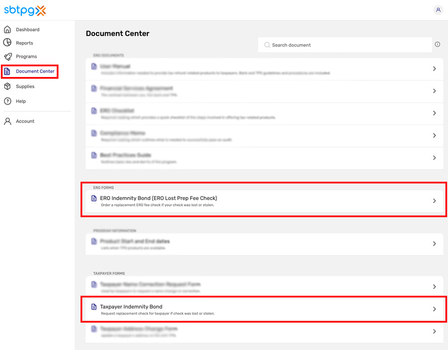This screenshot has height=350, width=448.
Task: Go to Account in the sidebar
Action: 25,121
